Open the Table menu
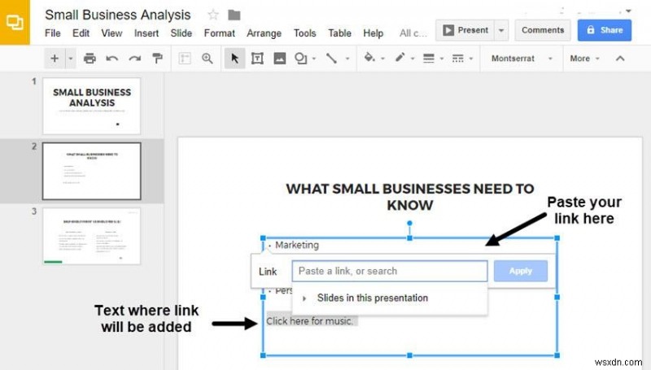 339,33
